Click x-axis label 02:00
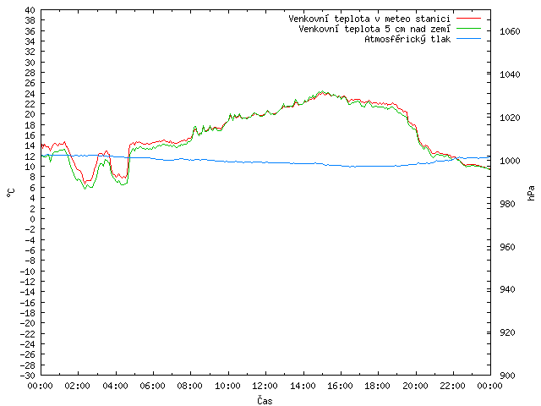The width and height of the screenshot is (541, 406). [78, 386]
